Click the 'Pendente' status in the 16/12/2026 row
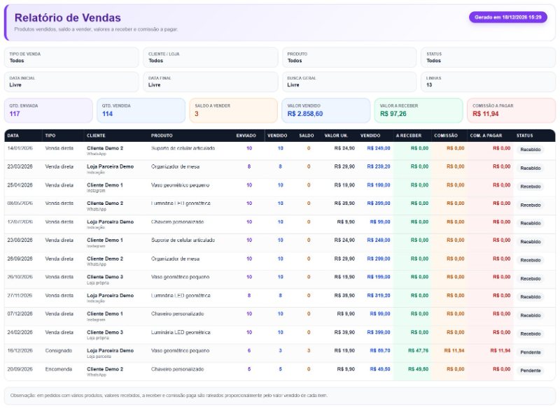The width and height of the screenshot is (560, 409). coord(531,352)
